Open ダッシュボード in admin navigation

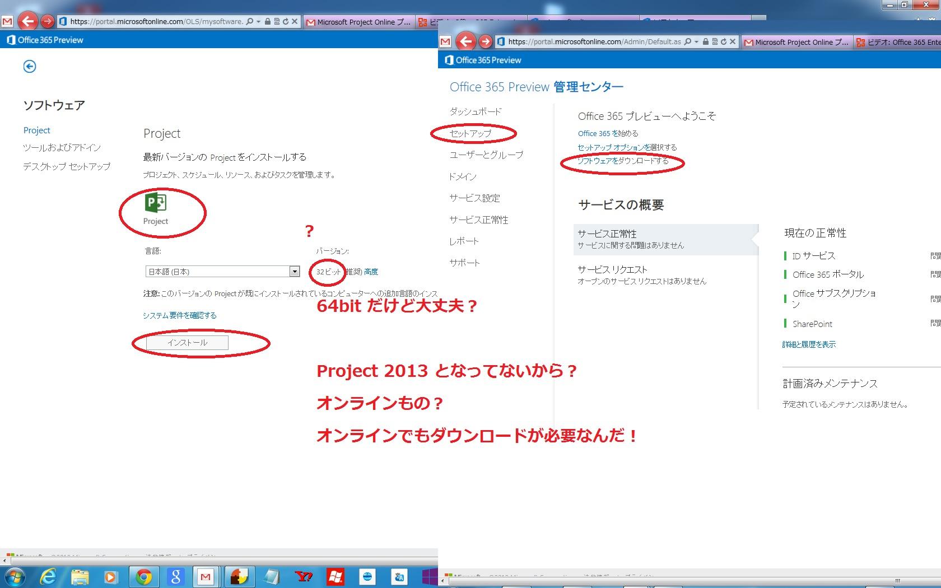(x=476, y=111)
